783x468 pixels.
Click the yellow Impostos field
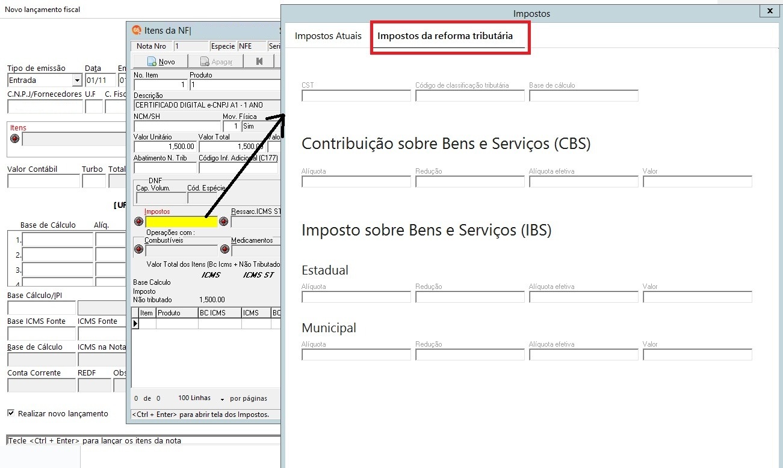[181, 222]
